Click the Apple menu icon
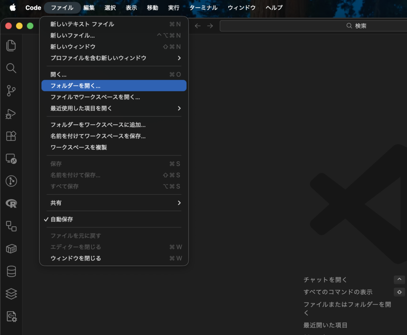Image resolution: width=407 pixels, height=335 pixels. (13, 8)
